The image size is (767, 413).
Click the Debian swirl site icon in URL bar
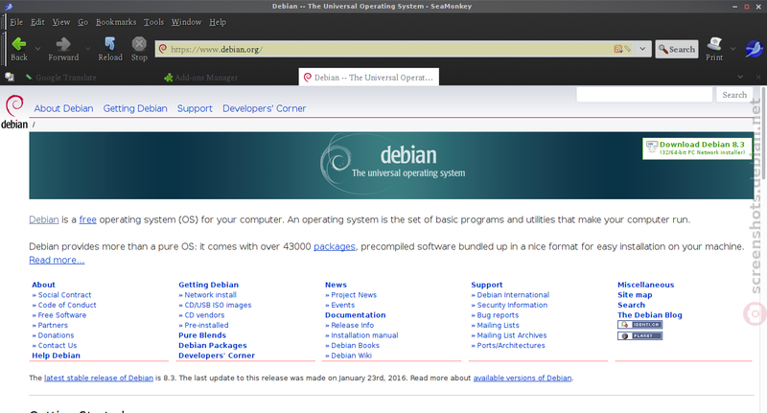point(163,49)
